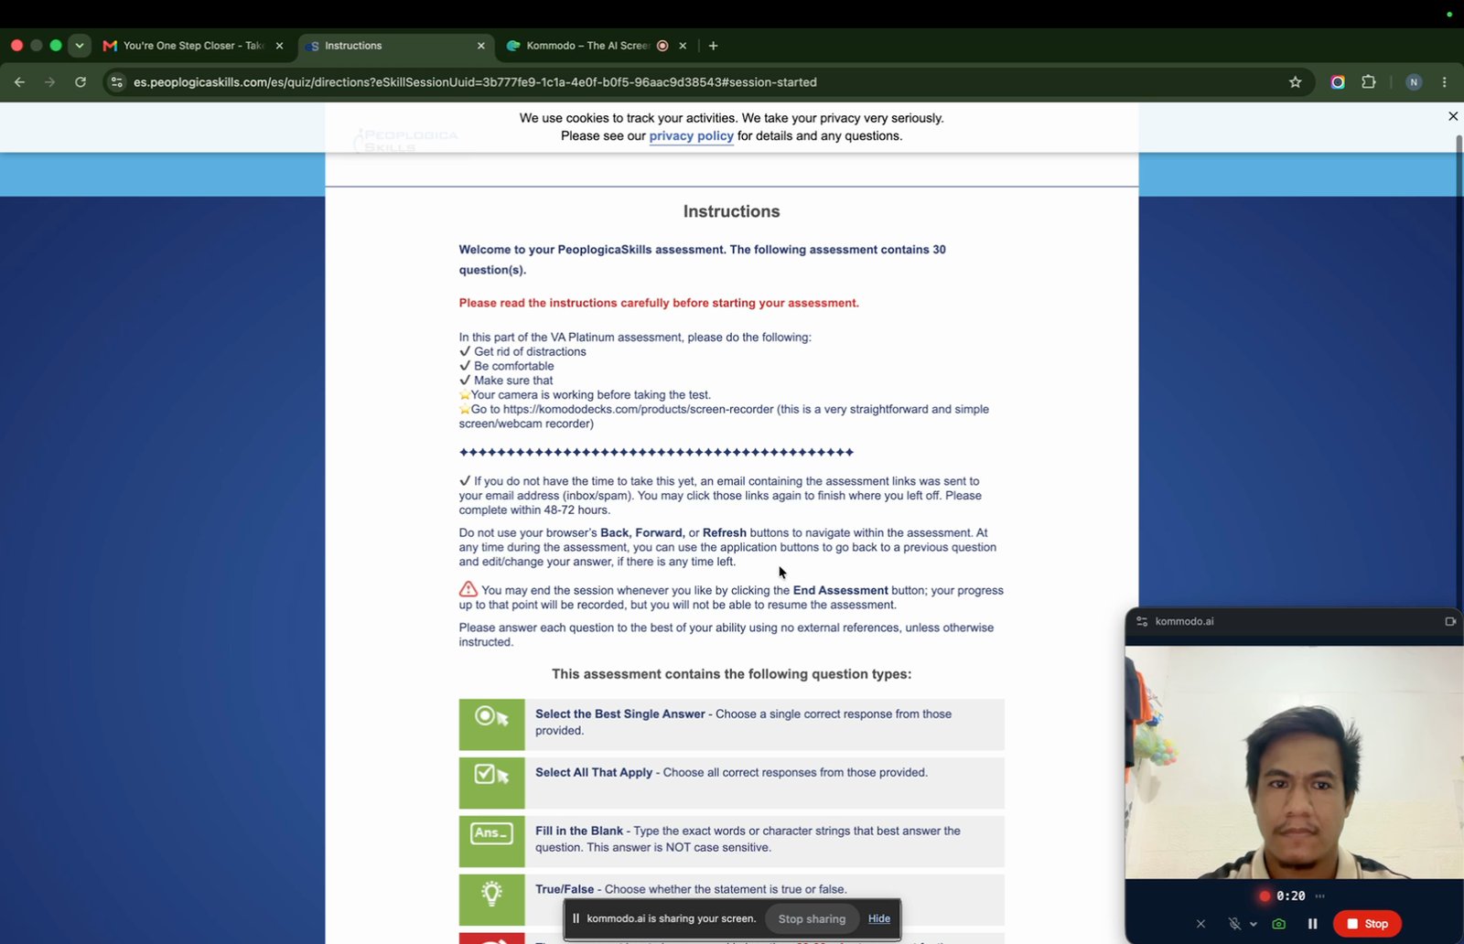
Task: Click the circular extension icon in toolbar
Action: tap(1338, 82)
